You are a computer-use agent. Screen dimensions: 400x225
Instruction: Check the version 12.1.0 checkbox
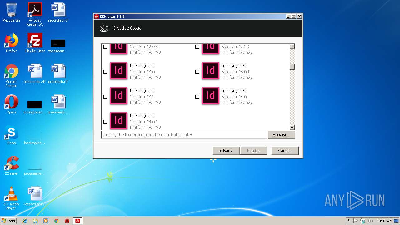tap(197, 47)
